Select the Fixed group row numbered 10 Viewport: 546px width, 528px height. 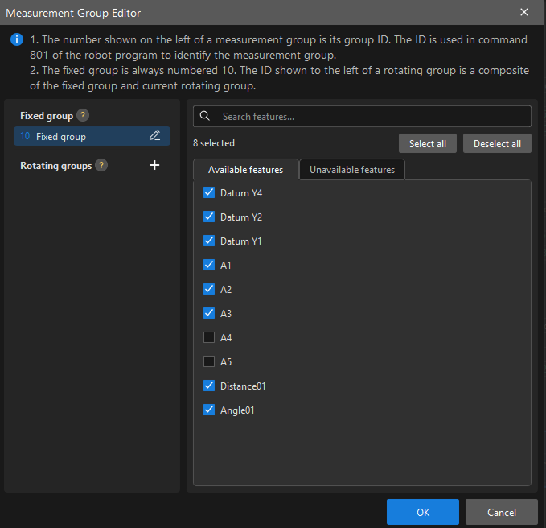tap(92, 136)
